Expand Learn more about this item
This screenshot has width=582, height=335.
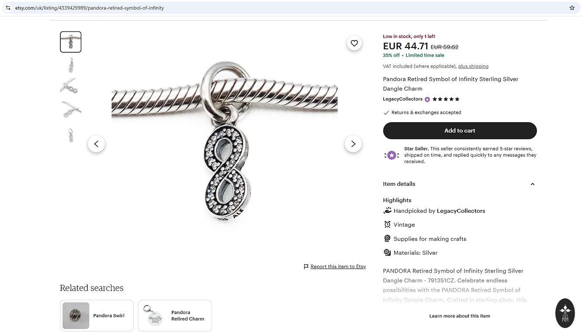460,316
